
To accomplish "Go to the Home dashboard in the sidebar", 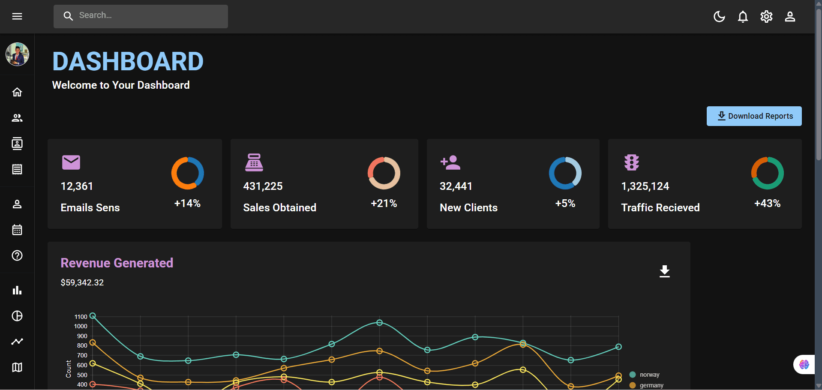I will (17, 92).
